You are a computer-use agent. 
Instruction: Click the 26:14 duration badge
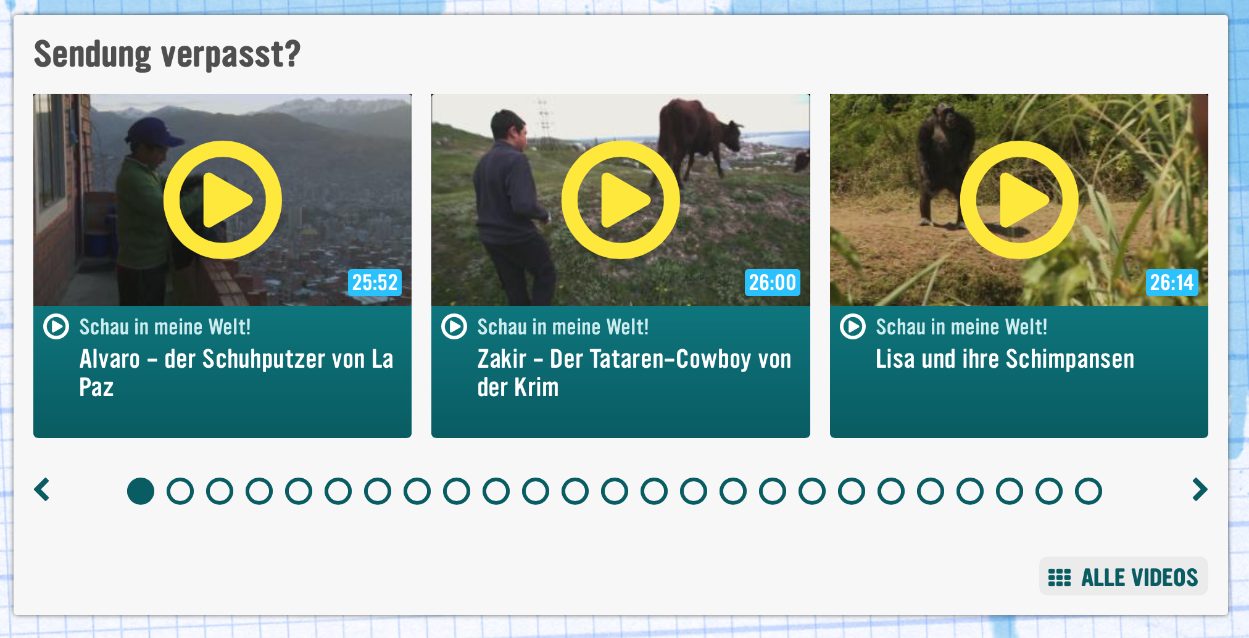(1172, 283)
